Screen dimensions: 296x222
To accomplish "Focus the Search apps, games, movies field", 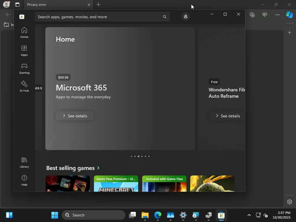I will point(102,17).
